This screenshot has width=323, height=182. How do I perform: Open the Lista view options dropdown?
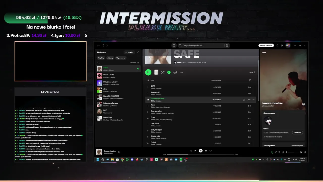pyautogui.click(x=252, y=72)
